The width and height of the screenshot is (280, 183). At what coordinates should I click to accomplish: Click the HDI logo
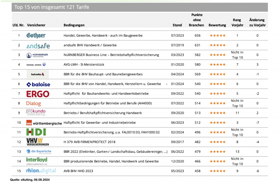pyautogui.click(x=36, y=132)
